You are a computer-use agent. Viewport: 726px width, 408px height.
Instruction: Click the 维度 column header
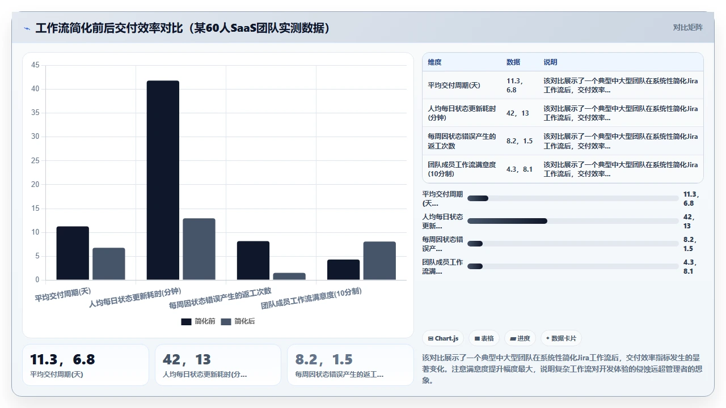[x=434, y=62]
